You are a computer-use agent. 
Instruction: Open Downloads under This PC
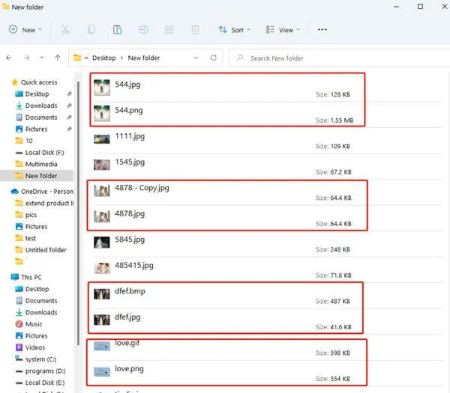[41, 312]
